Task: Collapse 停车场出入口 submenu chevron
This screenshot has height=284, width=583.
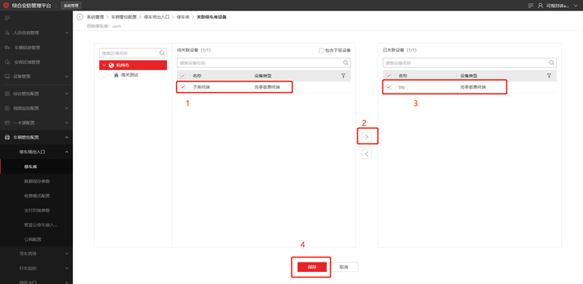Action: pos(67,152)
